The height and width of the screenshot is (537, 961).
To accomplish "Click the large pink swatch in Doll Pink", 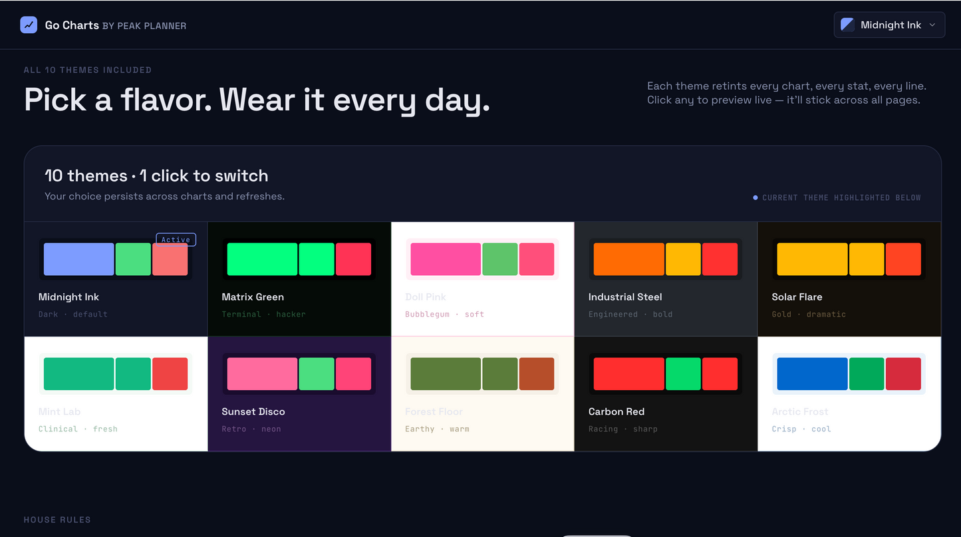I will [x=446, y=259].
